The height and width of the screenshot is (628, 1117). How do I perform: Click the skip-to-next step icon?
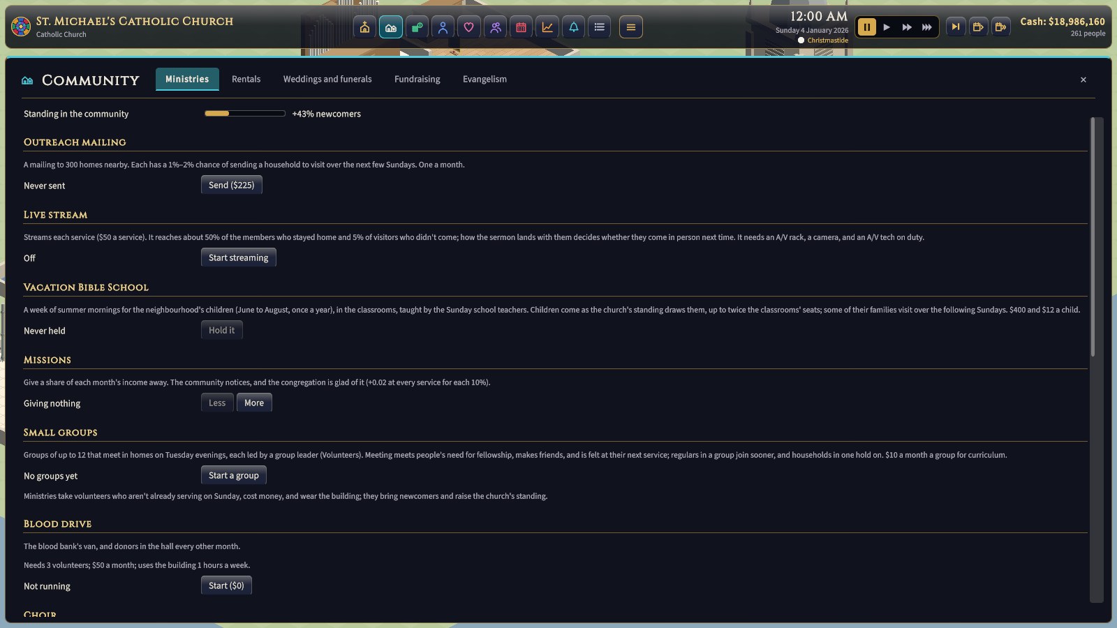point(956,27)
